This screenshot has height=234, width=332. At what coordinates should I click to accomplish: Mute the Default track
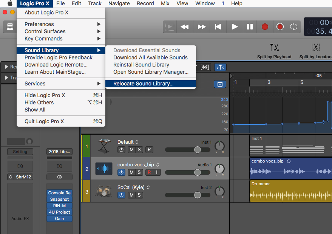131,150
